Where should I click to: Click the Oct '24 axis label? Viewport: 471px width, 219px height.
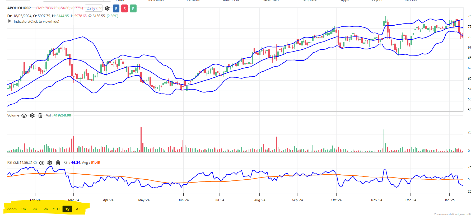[336, 200]
